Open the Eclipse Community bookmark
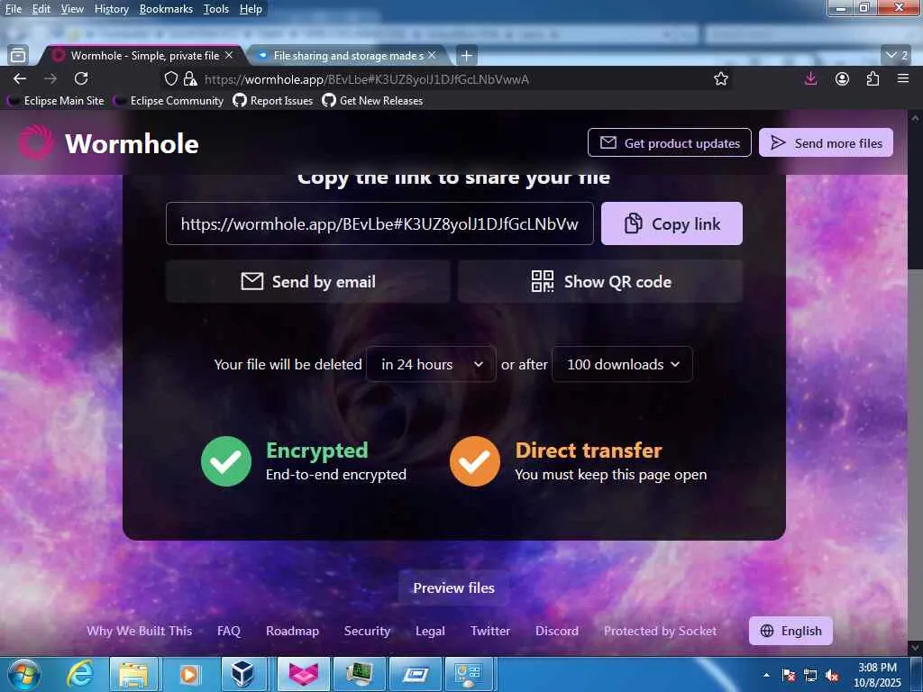Image resolution: width=923 pixels, height=692 pixels. pyautogui.click(x=169, y=101)
